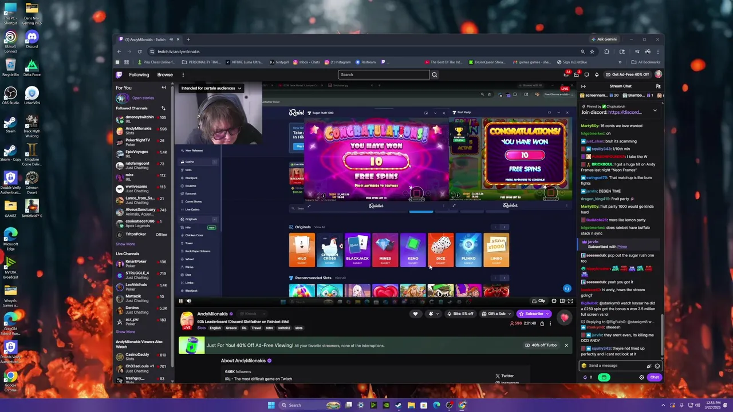Launch the OBS Studio desktop shortcut
733x412 pixels.
point(10,96)
